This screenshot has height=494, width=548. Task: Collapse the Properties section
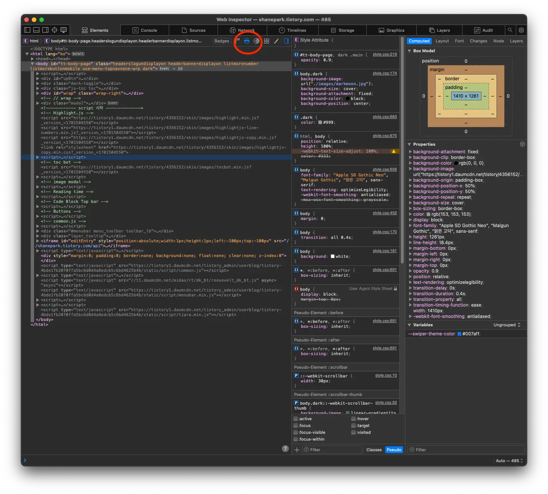point(409,144)
